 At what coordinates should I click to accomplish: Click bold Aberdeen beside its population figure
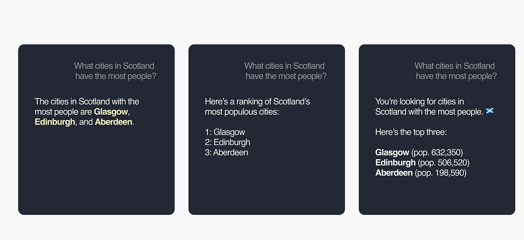pos(394,173)
